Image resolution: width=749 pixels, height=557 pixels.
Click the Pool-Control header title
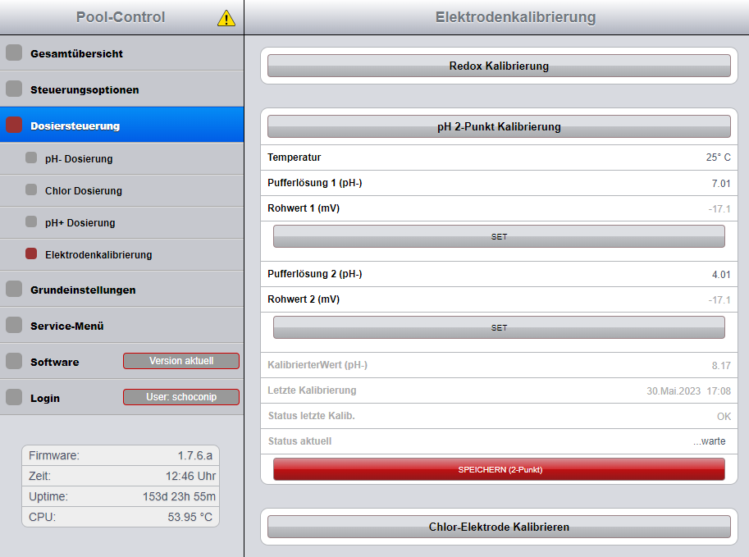click(x=121, y=17)
